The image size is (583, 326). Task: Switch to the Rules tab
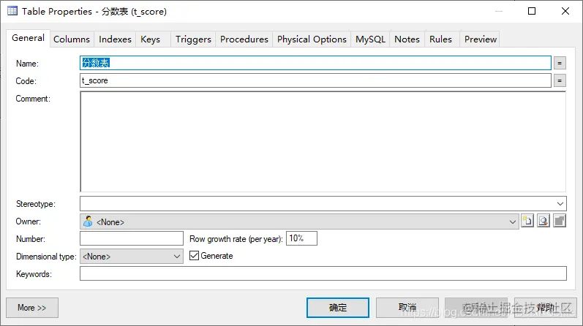[x=440, y=39]
